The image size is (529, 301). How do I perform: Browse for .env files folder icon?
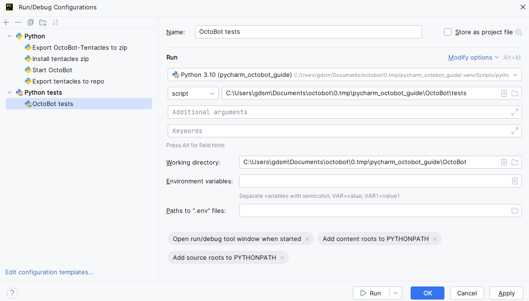(515, 211)
